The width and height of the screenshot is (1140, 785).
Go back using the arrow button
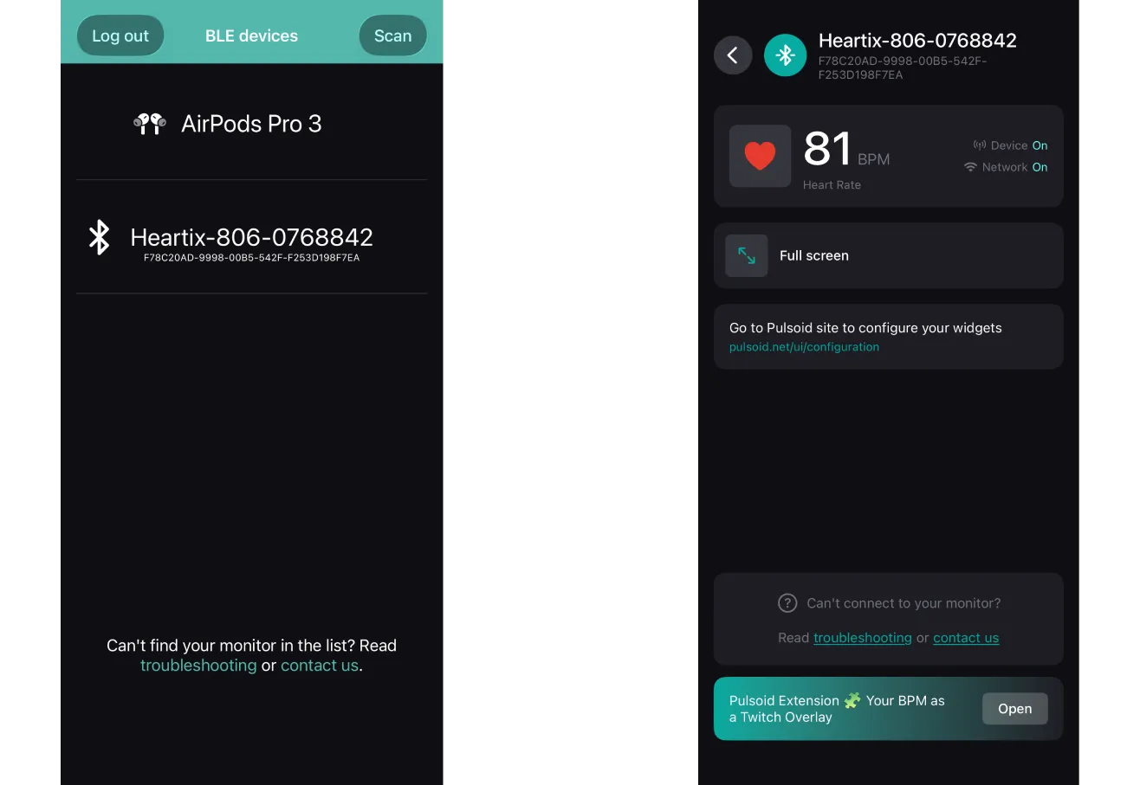[x=733, y=55]
